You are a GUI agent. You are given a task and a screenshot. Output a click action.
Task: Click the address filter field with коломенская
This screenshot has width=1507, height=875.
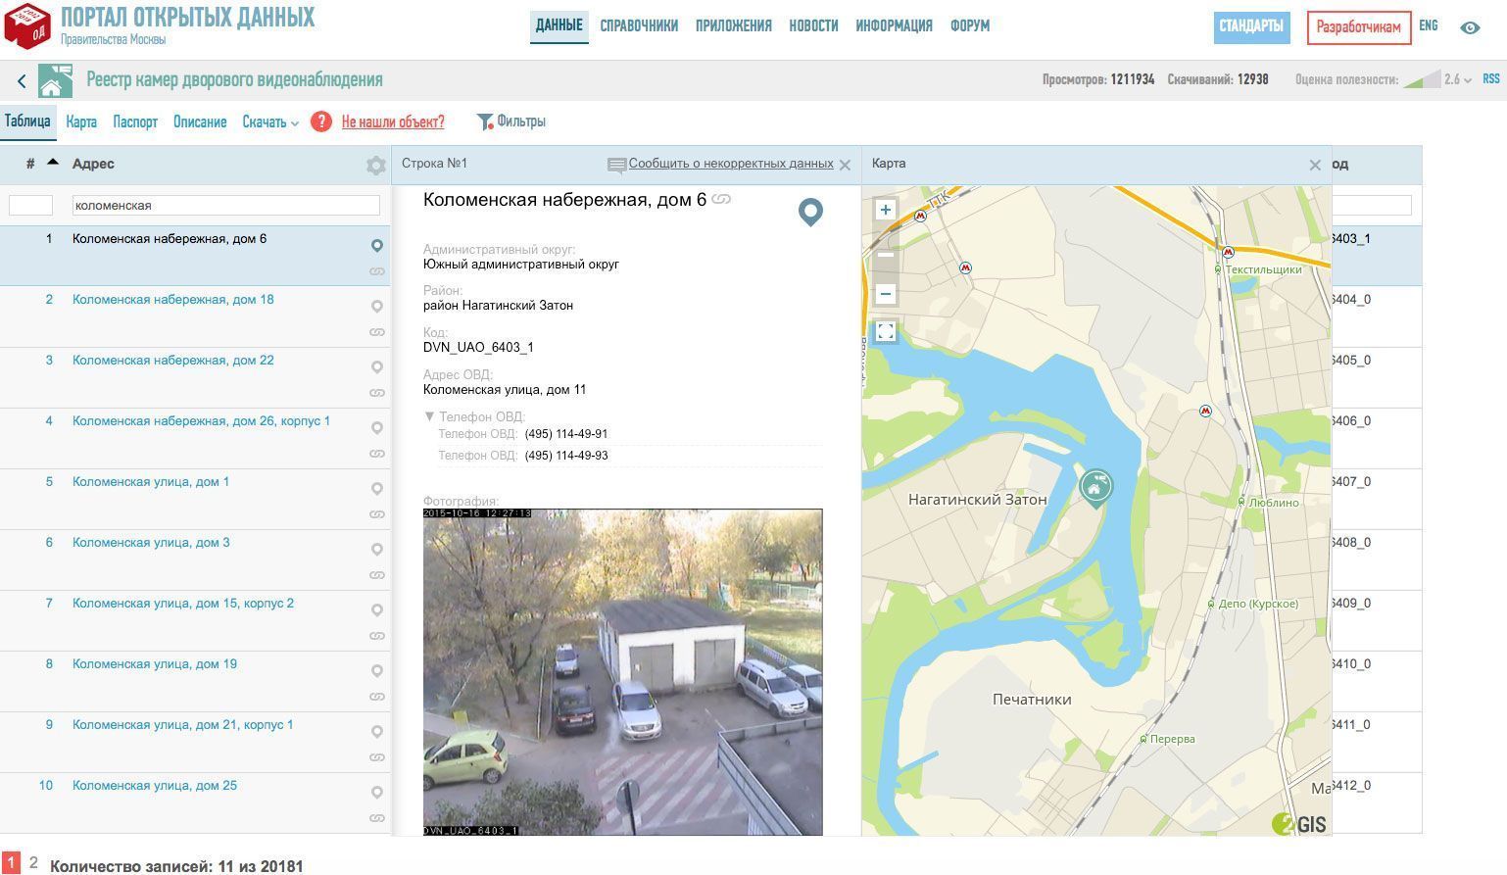point(226,205)
